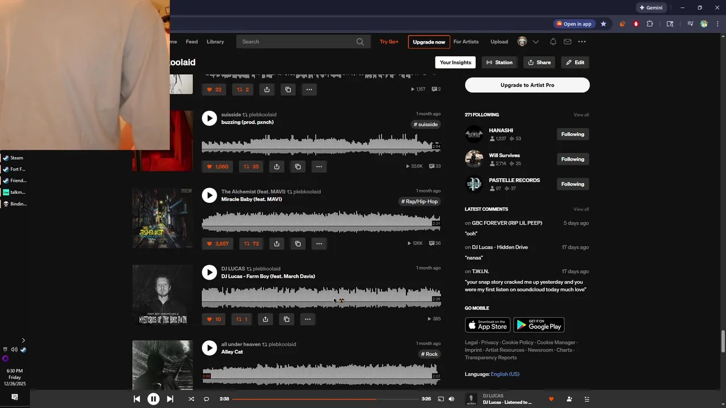Open Try Go+ link
The height and width of the screenshot is (408, 726).
389,41
